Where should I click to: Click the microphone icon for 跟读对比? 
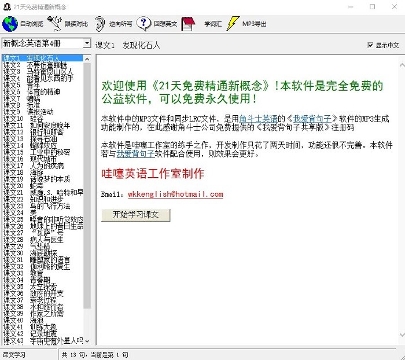tap(54, 24)
